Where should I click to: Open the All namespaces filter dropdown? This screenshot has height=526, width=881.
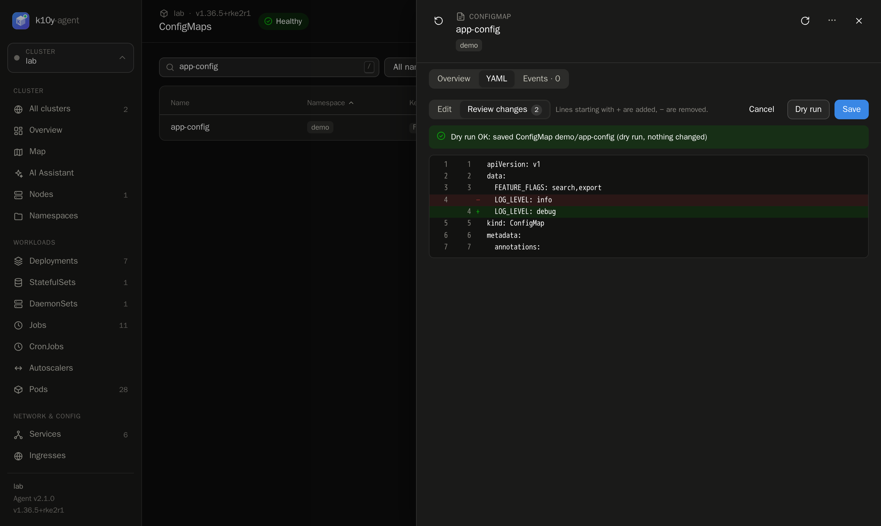click(x=401, y=67)
